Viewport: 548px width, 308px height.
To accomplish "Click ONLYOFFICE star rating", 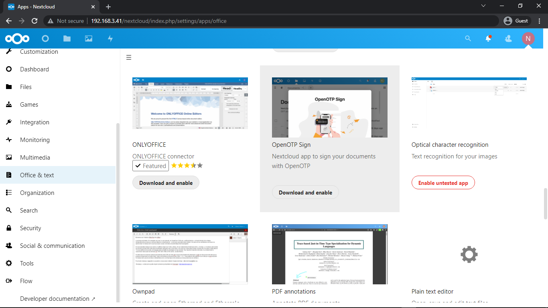I will point(187,165).
